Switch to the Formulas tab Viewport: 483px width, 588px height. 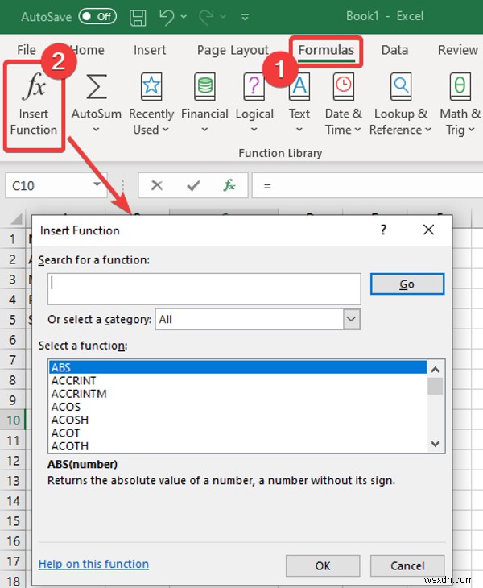326,50
